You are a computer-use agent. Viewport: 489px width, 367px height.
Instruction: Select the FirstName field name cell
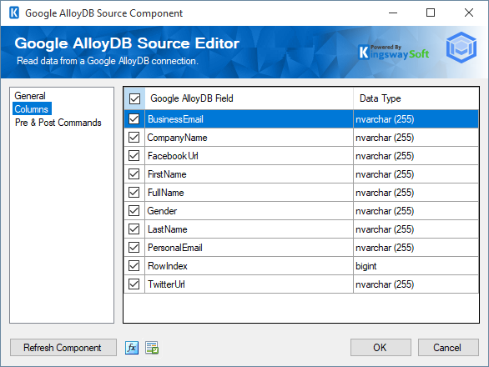pyautogui.click(x=250, y=174)
